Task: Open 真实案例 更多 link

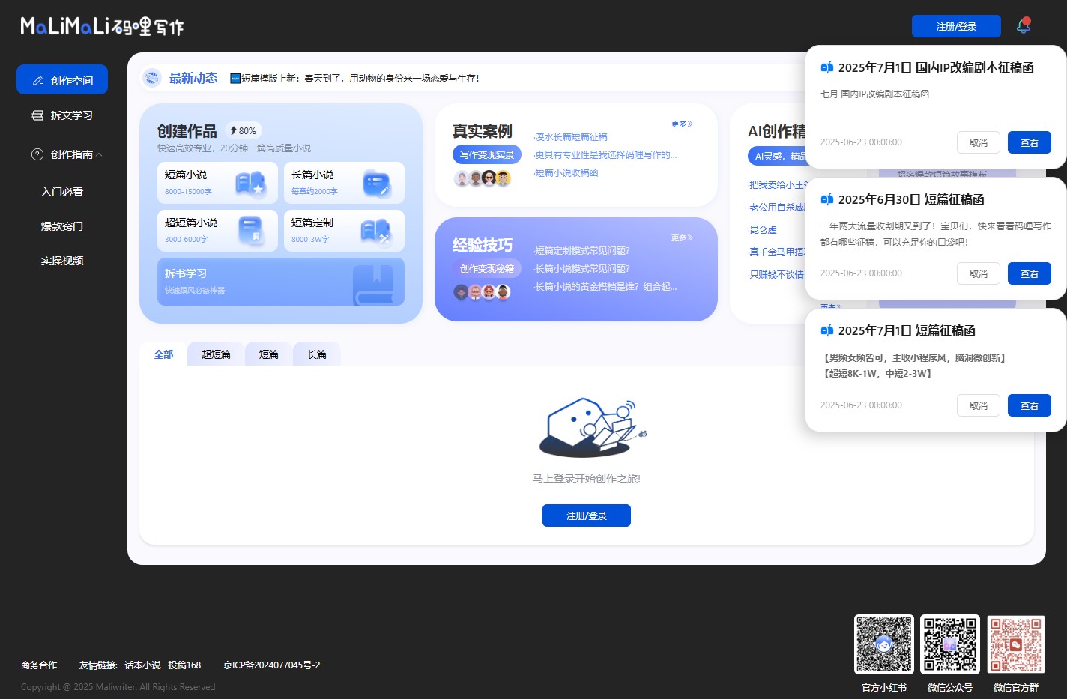Action: tap(682, 124)
